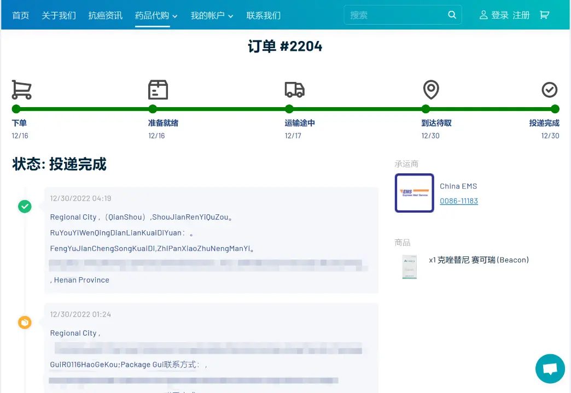
Task: Click the China EMS carrier logo
Action: (x=414, y=193)
